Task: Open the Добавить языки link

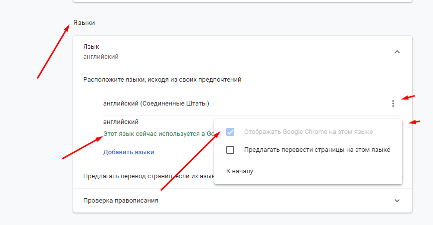Action: (129, 152)
